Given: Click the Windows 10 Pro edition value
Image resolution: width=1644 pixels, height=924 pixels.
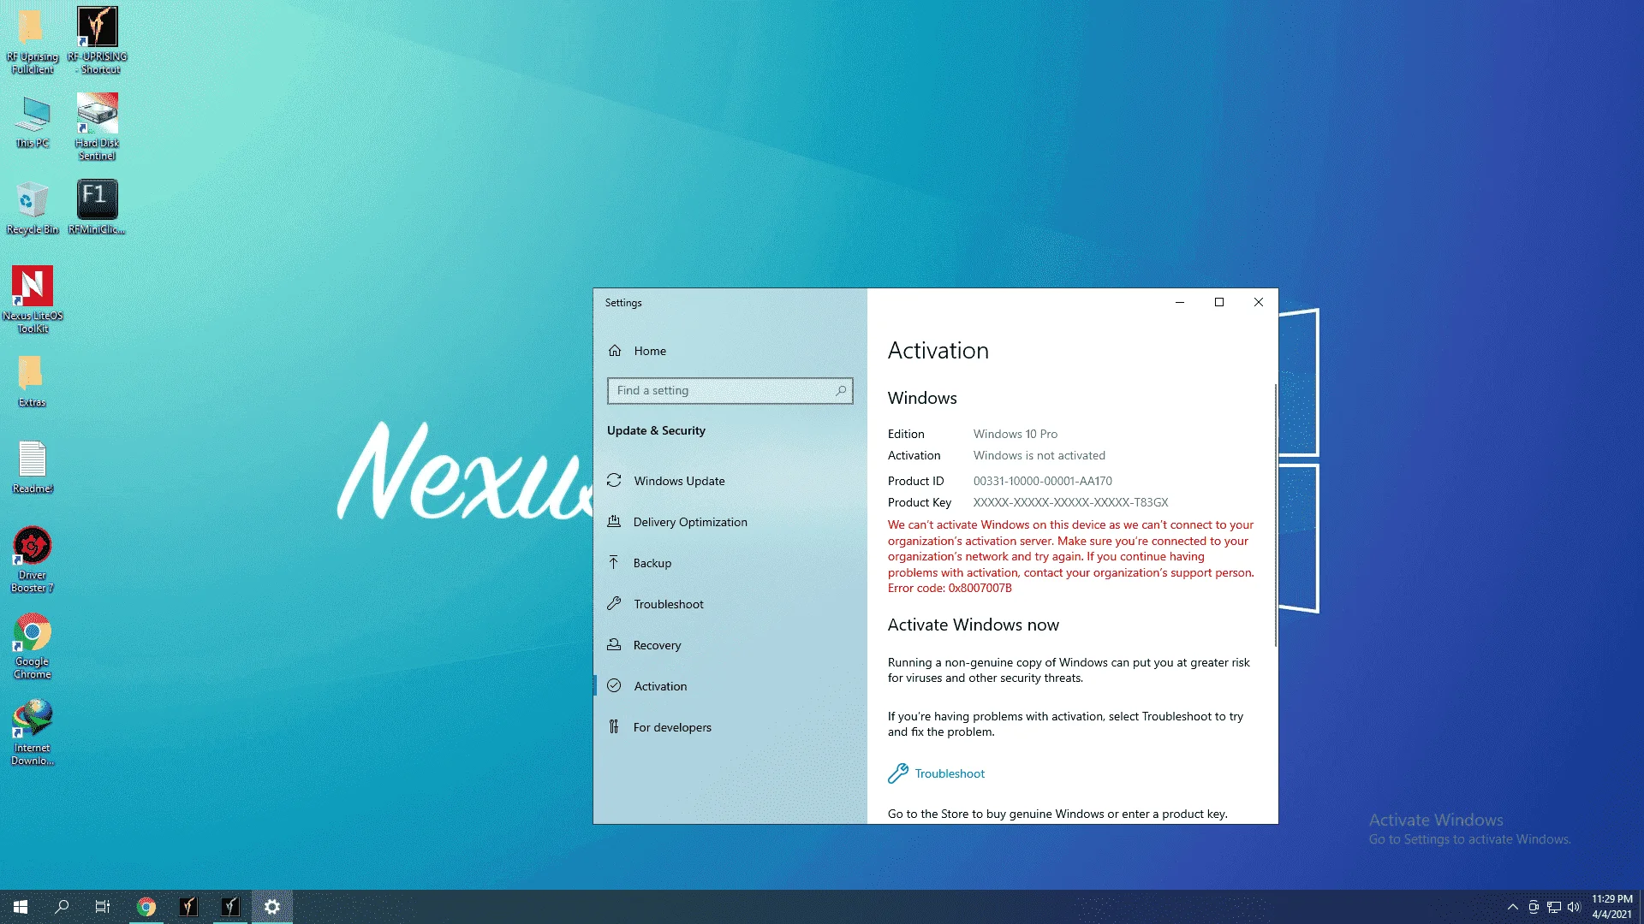Looking at the screenshot, I should click(x=1015, y=434).
